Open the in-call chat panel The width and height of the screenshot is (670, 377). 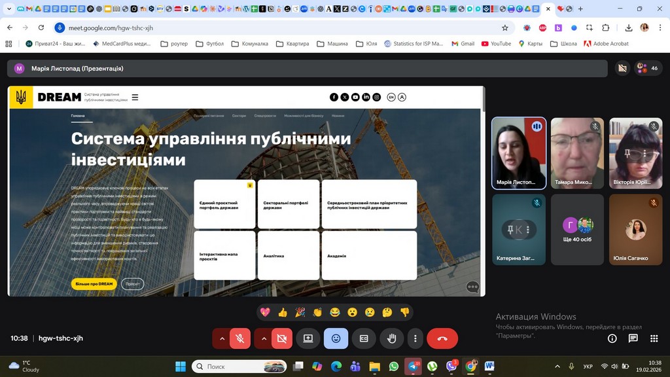click(633, 338)
